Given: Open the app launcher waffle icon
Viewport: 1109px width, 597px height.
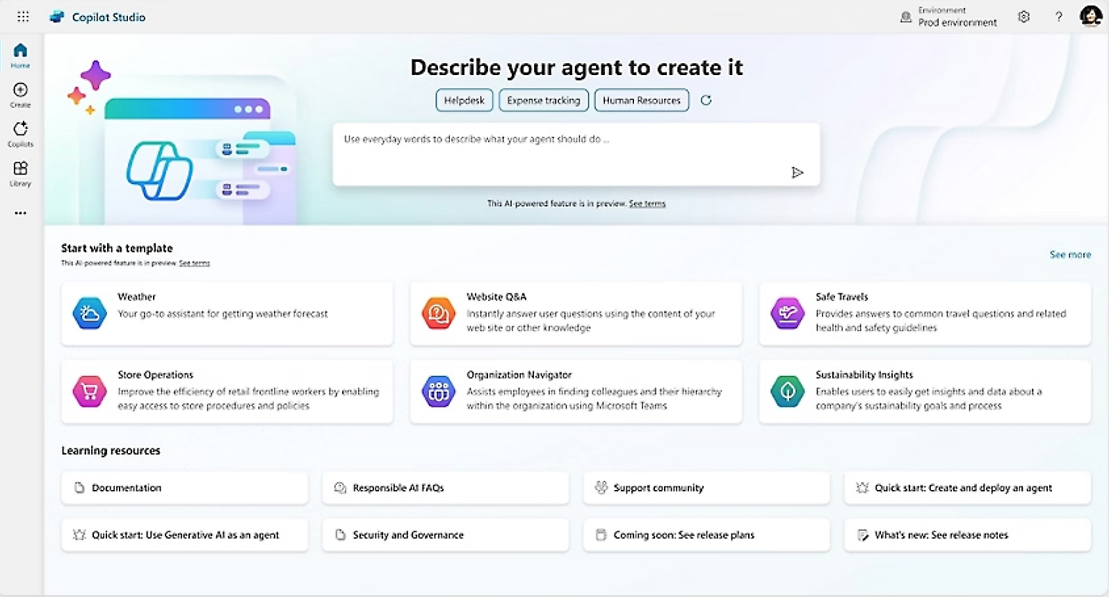Looking at the screenshot, I should pos(23,17).
